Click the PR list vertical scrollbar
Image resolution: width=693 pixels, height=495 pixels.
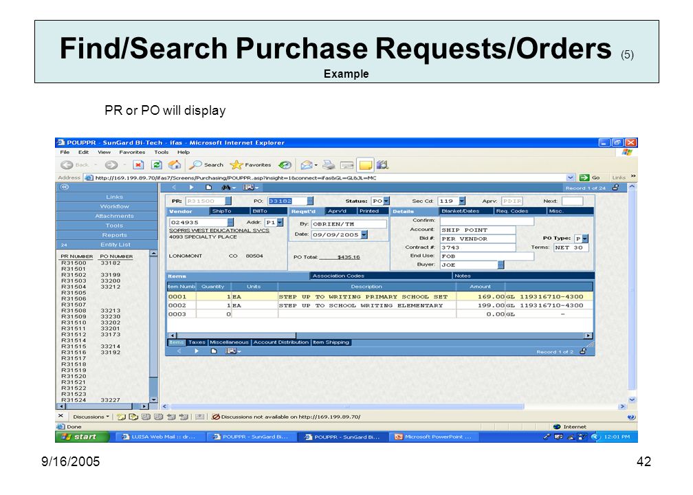click(x=153, y=327)
